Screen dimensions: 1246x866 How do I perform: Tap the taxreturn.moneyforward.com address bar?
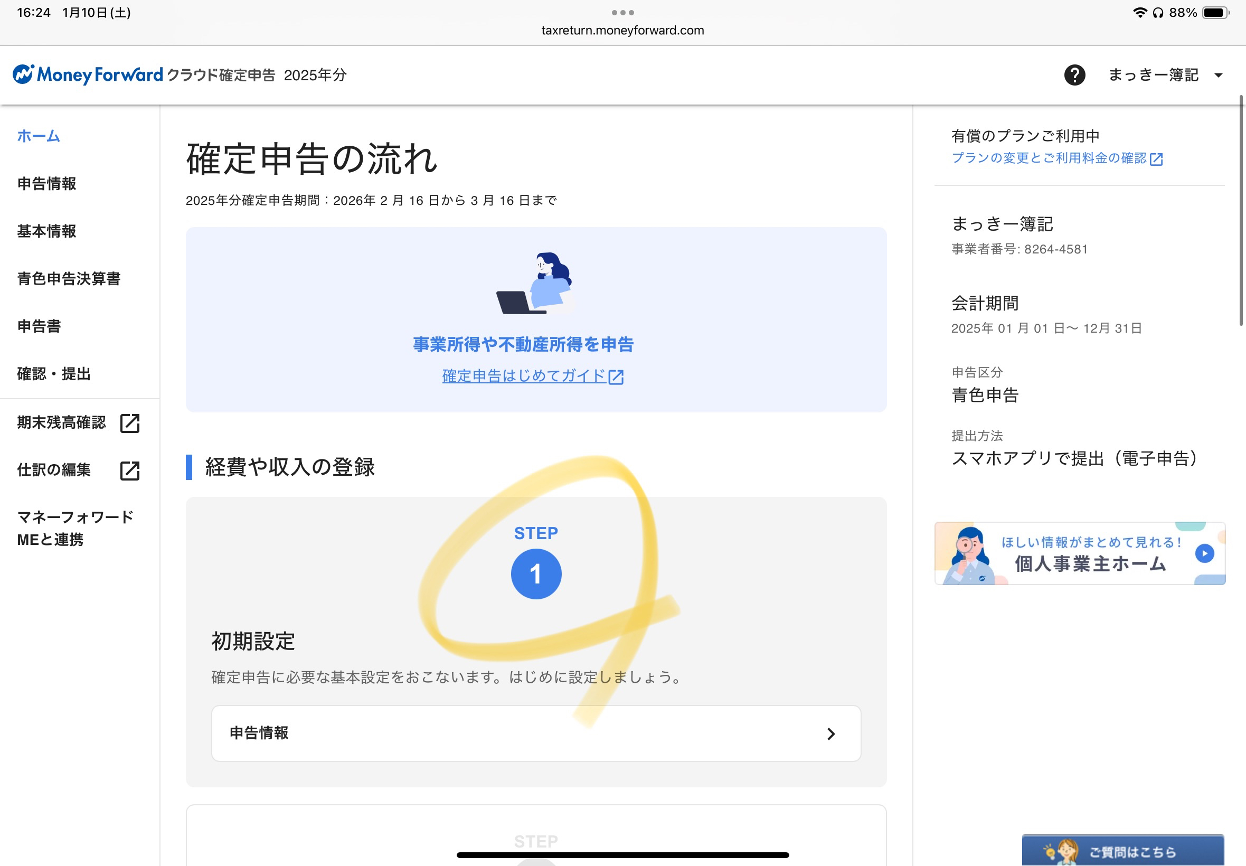[x=622, y=31]
